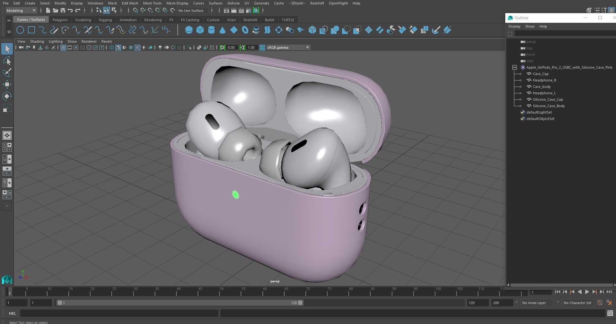Image resolution: width=616 pixels, height=324 pixels.
Task: Open the shelf editor gear icon
Action: click(x=9, y=32)
